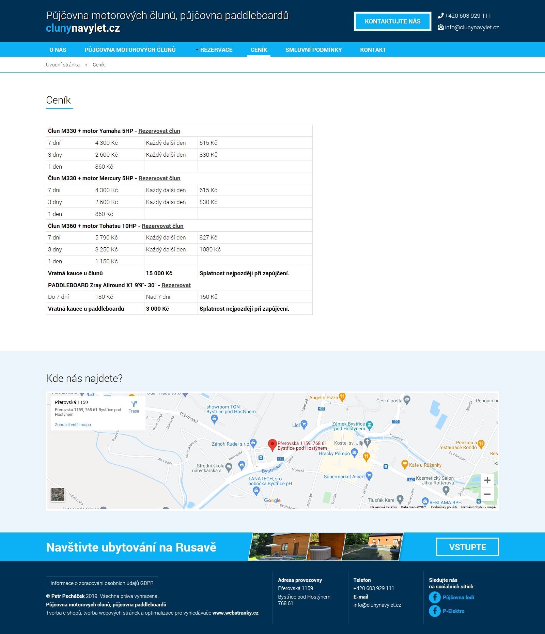Viewport: 545px width, 634px height.
Task: Click the Angello Pizza restaurant marker
Action: 342,397
